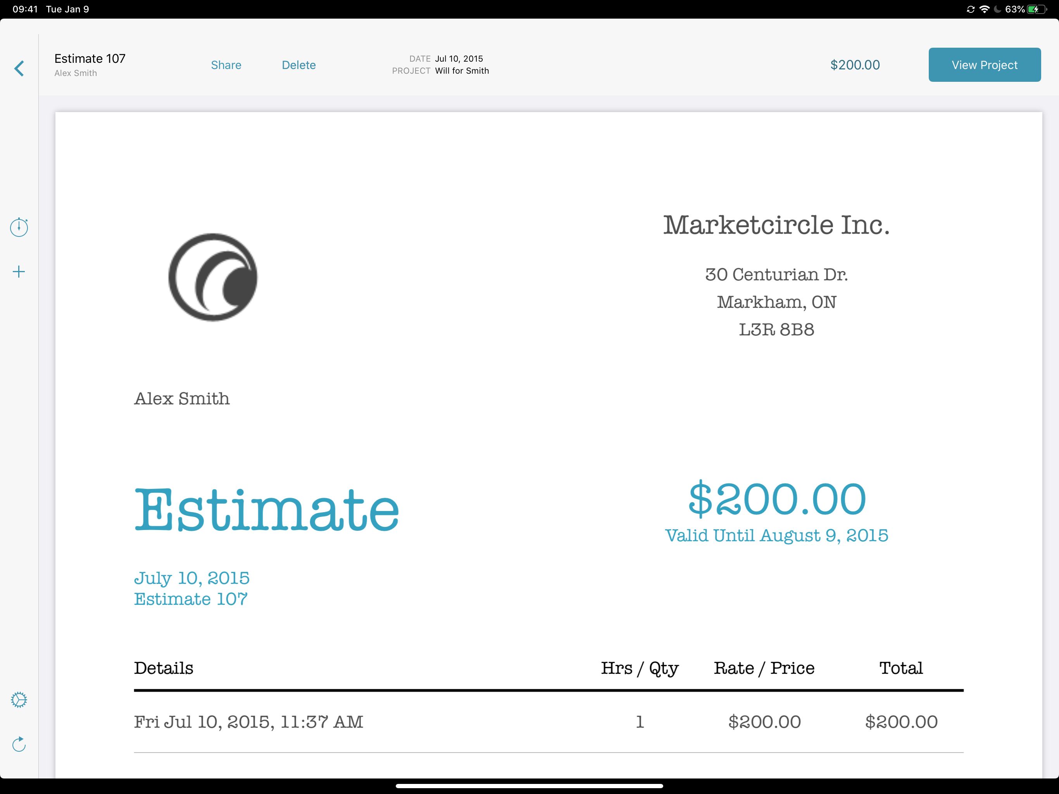Tap rate $200.00 in the line item row
Screen dimensions: 1059x794
(764, 722)
